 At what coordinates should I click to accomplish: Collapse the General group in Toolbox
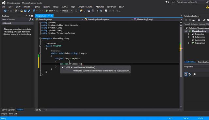(x=3, y=23)
